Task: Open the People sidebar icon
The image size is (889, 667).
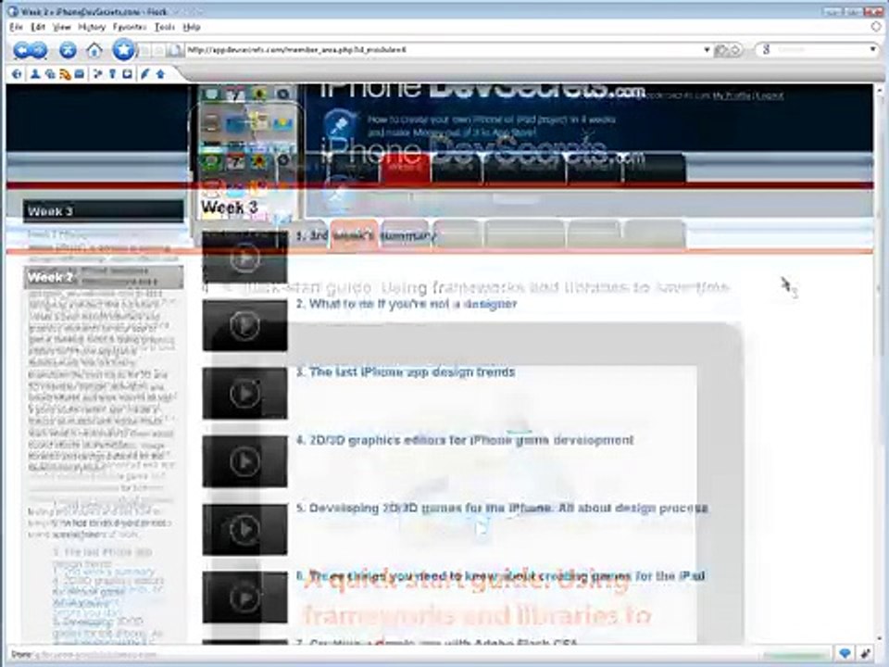Action: click(x=35, y=74)
